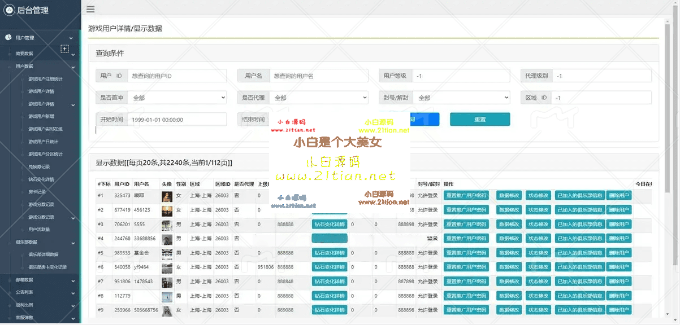680x325 pixels.
Task: Click the avatar thumbnail of user 嗷耶
Action: click(167, 195)
